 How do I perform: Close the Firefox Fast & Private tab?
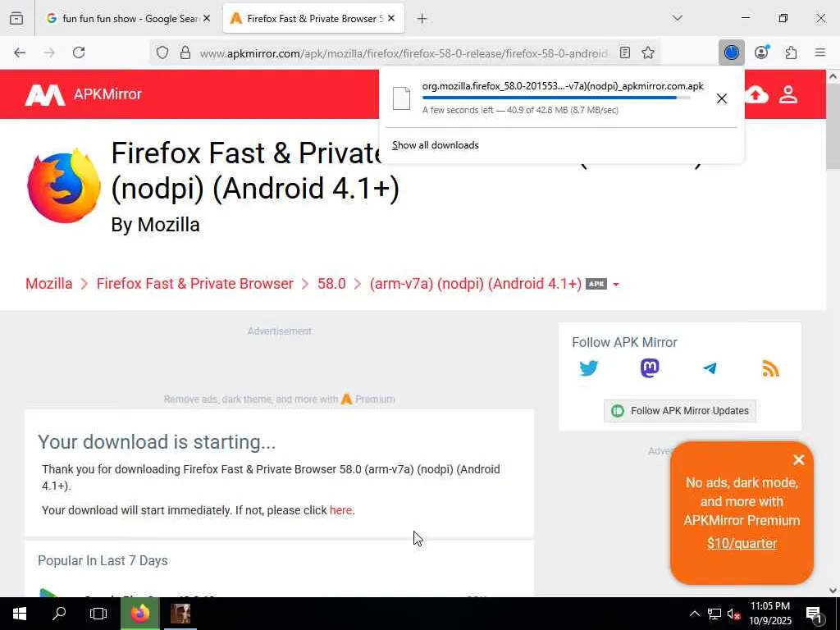click(391, 18)
